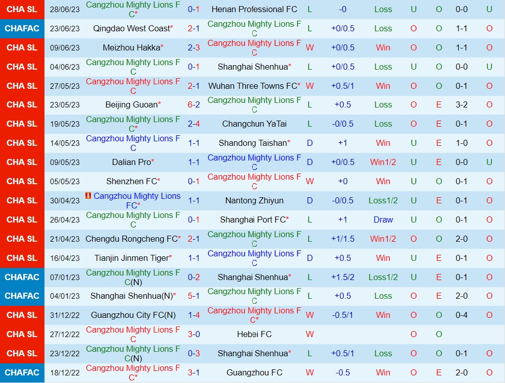Viewport: 505px width, 383px height.
Task: Click the CHAFAC badge on the 18/12/22 row
Action: [x=22, y=372]
